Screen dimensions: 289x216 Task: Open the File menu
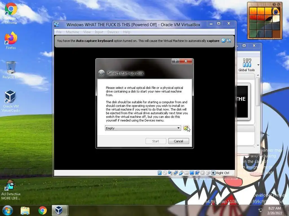(59, 32)
